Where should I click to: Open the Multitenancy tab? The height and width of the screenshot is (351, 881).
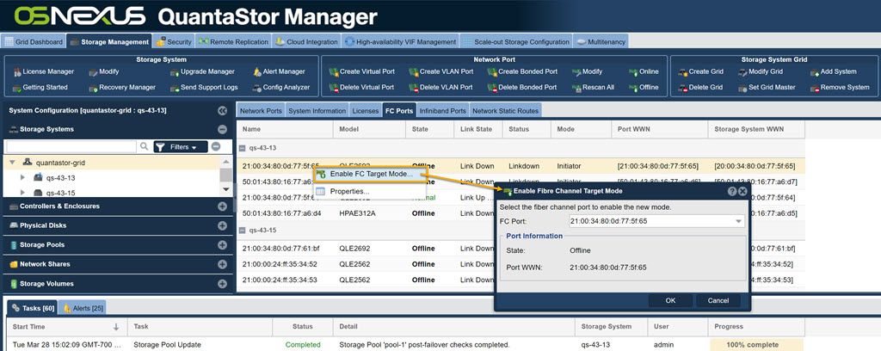601,41
